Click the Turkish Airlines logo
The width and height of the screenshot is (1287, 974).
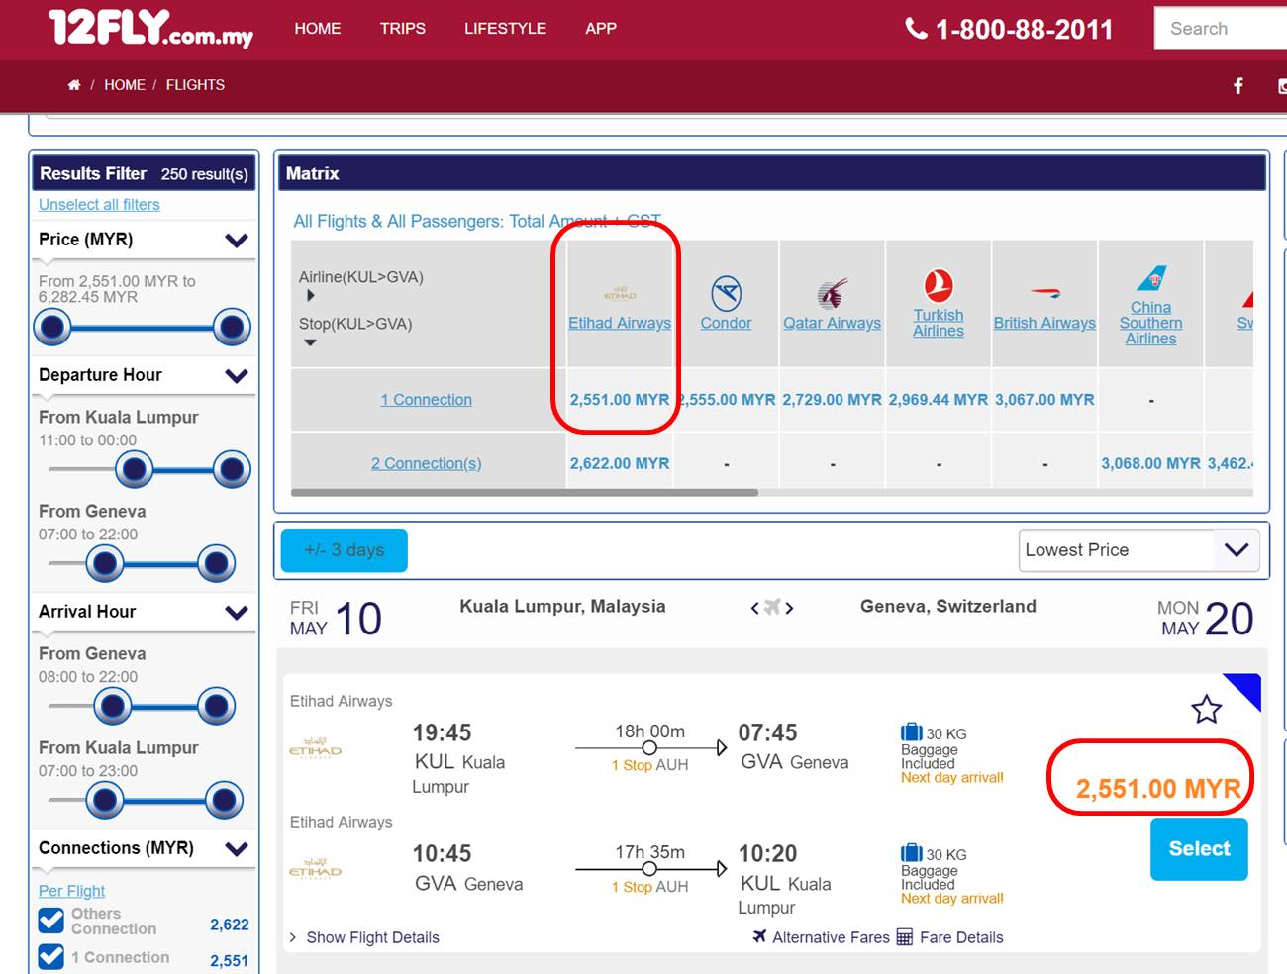939,286
